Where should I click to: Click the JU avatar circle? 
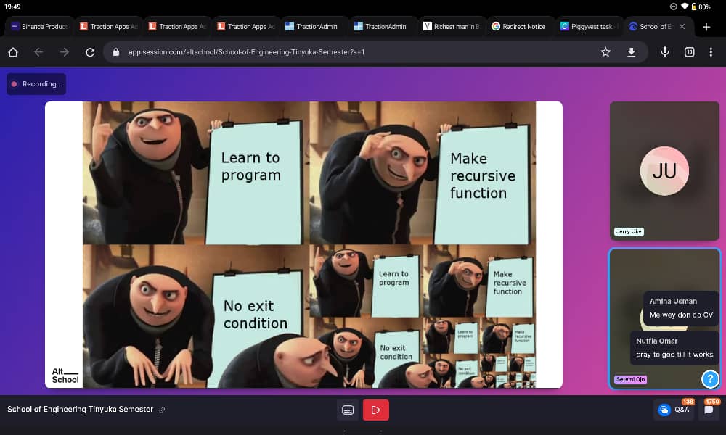point(664,171)
